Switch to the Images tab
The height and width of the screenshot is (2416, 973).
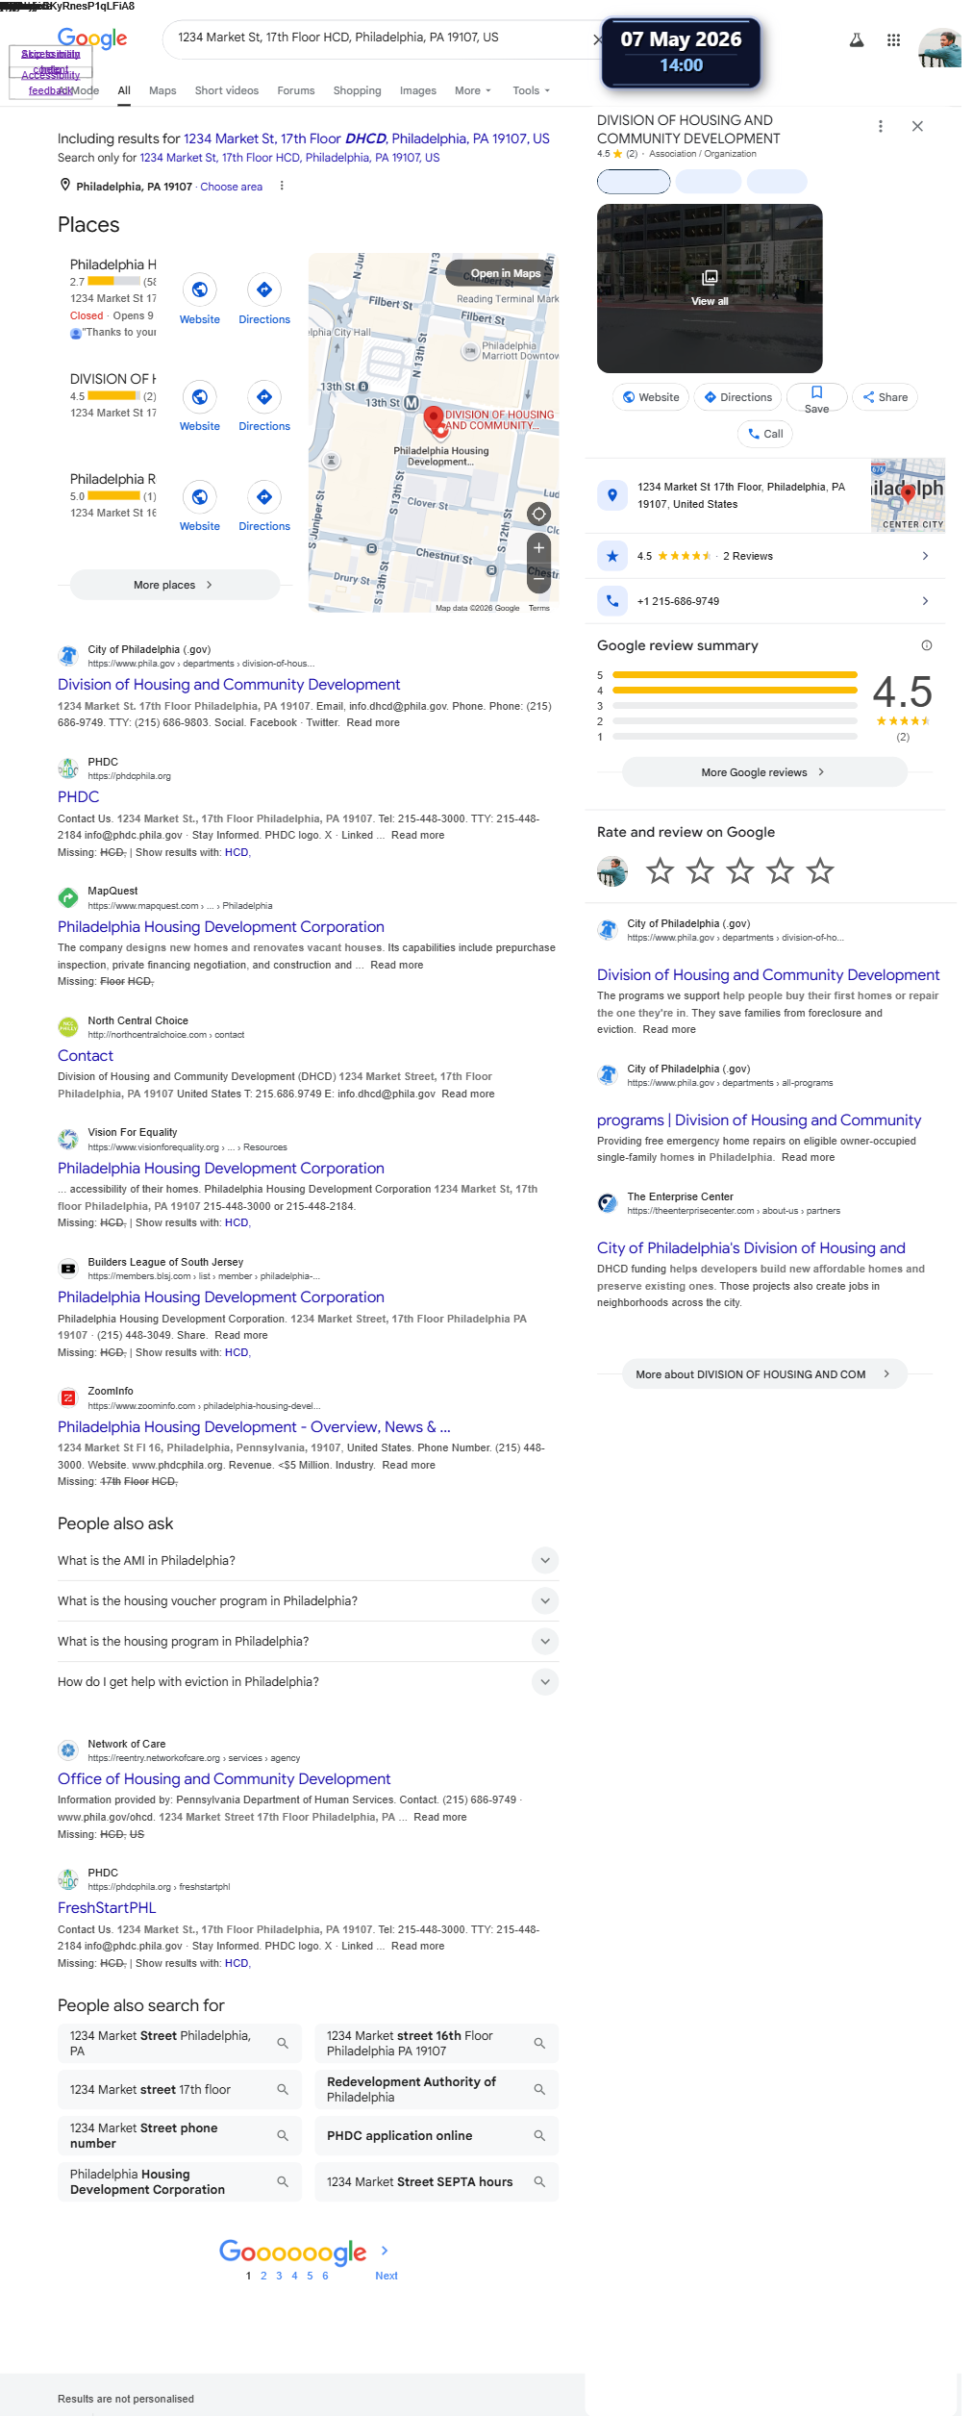coord(418,90)
